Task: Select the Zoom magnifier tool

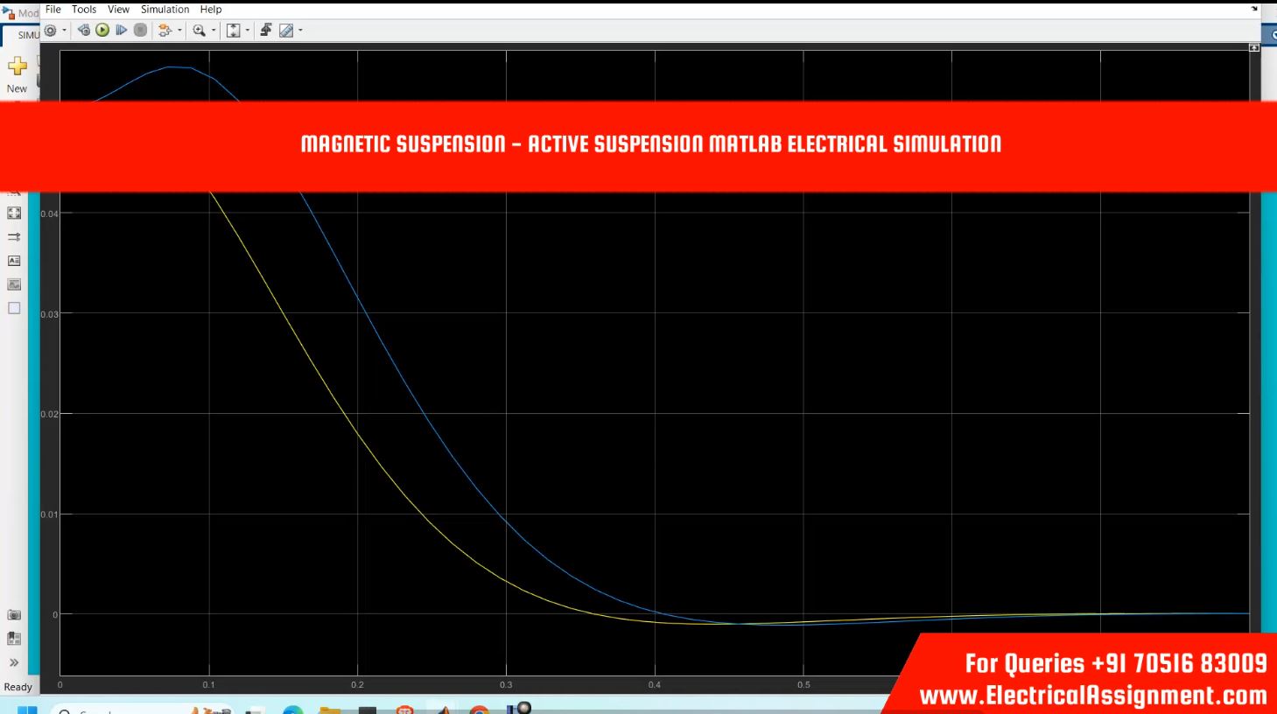Action: [x=199, y=31]
